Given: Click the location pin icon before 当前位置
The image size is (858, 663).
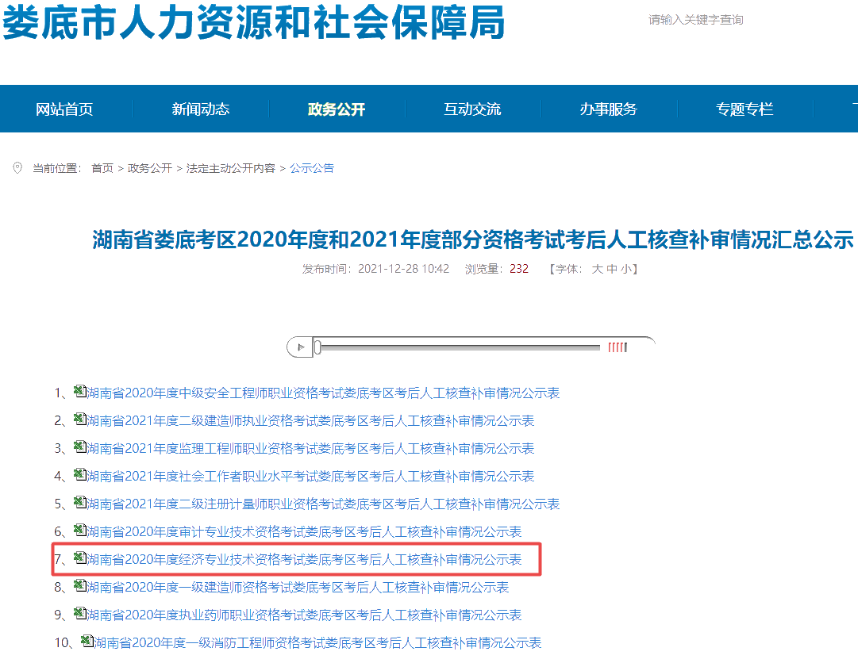Looking at the screenshot, I should [x=17, y=168].
